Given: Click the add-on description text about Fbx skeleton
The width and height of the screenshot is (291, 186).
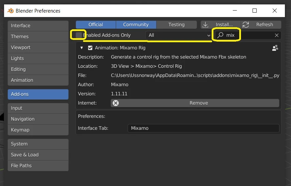Looking at the screenshot, I should point(179,57).
